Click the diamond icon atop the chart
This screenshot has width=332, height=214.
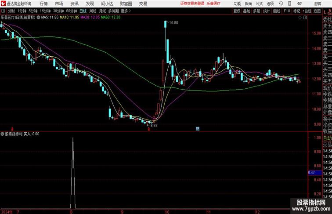click(x=300, y=18)
